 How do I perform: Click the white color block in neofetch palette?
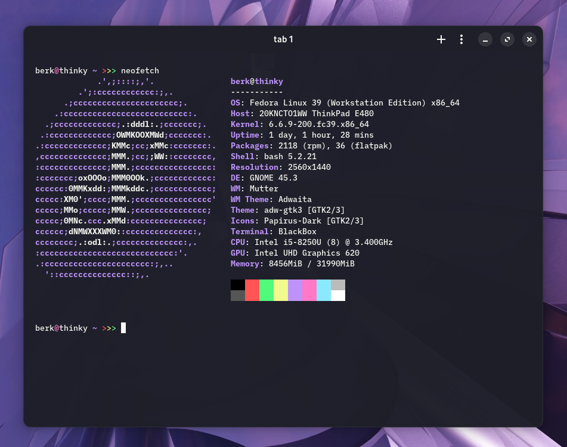click(x=338, y=296)
